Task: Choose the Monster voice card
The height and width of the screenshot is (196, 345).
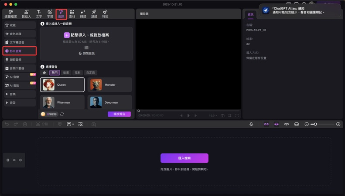Action: tap(110, 84)
